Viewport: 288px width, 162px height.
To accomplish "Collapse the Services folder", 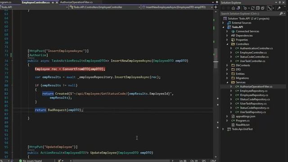I will click(x=227, y=82).
